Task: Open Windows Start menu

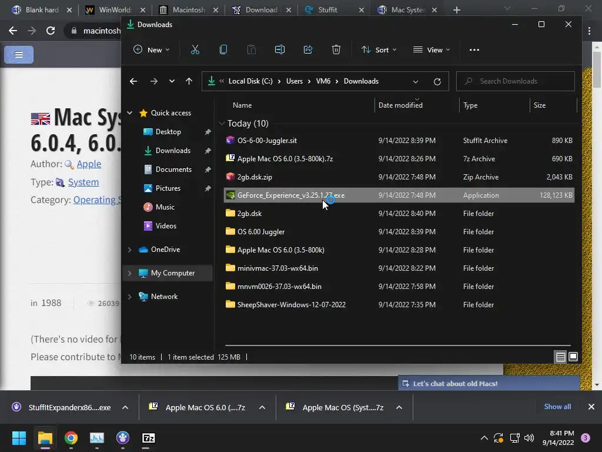Action: (19, 438)
